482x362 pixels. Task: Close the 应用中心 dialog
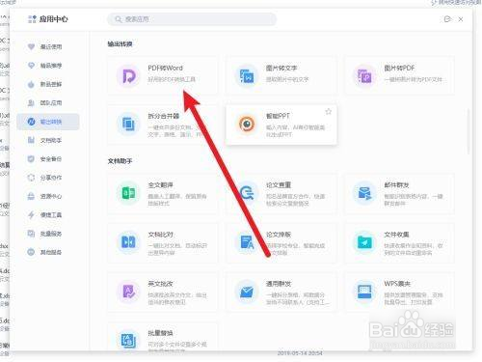click(x=461, y=19)
